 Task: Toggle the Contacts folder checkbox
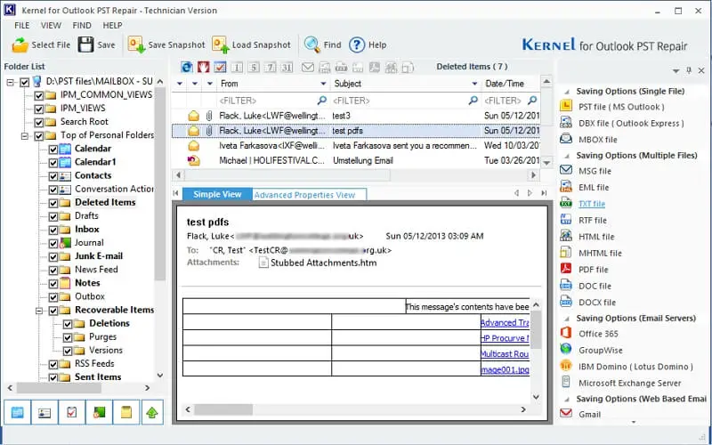point(53,176)
